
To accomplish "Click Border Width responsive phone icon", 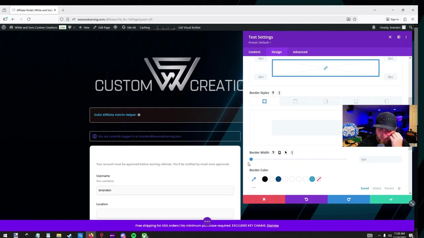I will 279,153.
